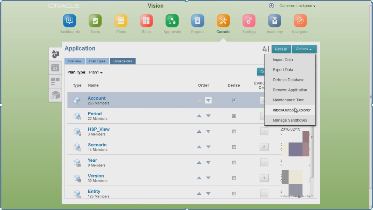Select the Application shapes sidebar icon
373x210 pixels.
(55, 54)
